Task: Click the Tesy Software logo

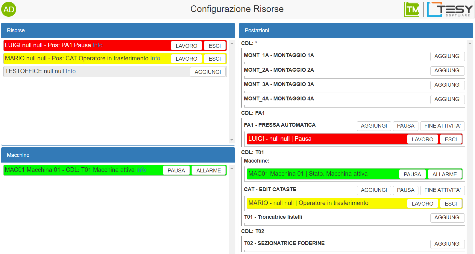Action: [450, 9]
